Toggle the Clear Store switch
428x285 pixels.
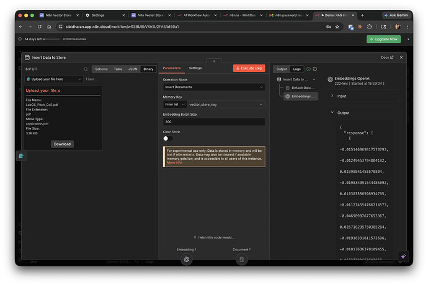pos(167,138)
